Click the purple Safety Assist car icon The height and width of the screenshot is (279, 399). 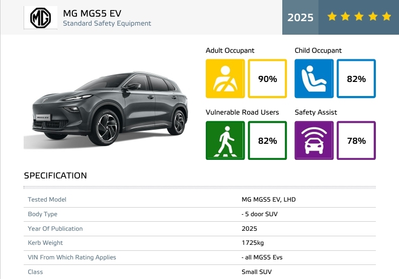[314, 140]
